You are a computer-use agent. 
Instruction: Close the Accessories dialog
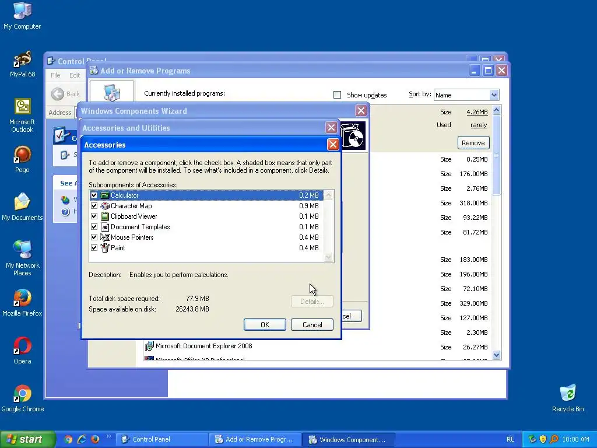click(x=333, y=145)
